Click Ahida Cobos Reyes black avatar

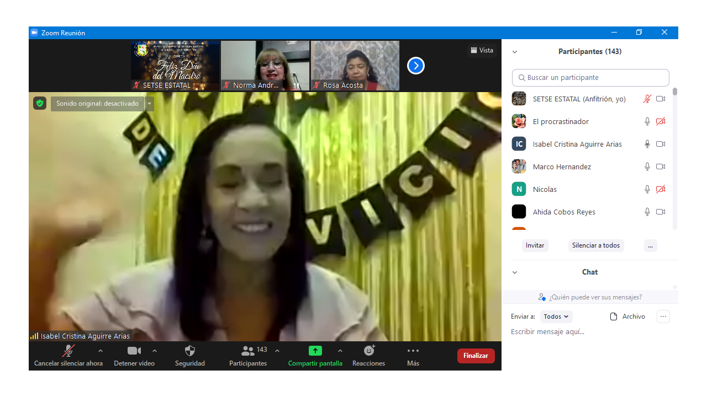point(519,212)
